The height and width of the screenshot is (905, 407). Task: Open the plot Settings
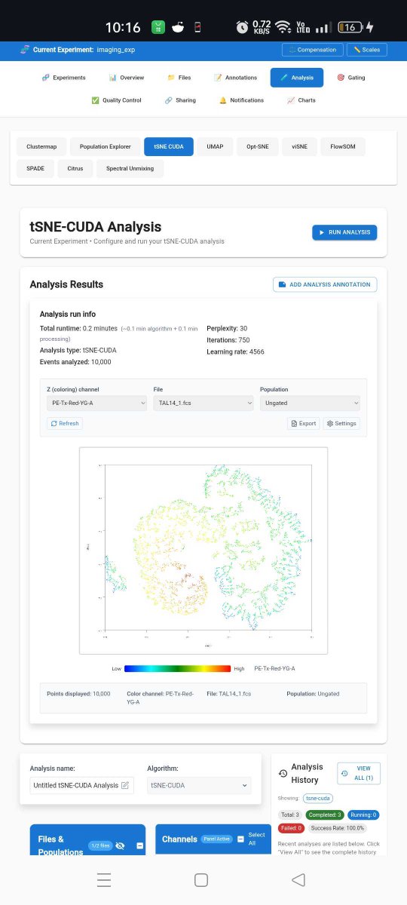(x=341, y=424)
